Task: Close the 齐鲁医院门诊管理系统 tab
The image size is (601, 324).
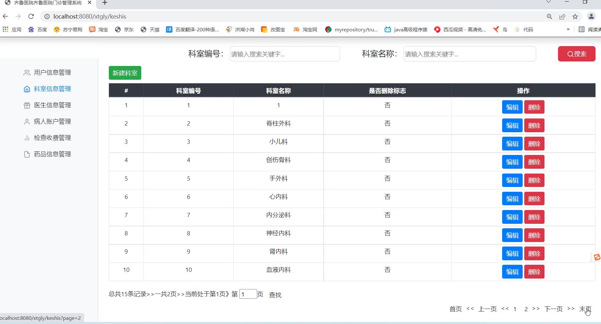Action: 90,3
